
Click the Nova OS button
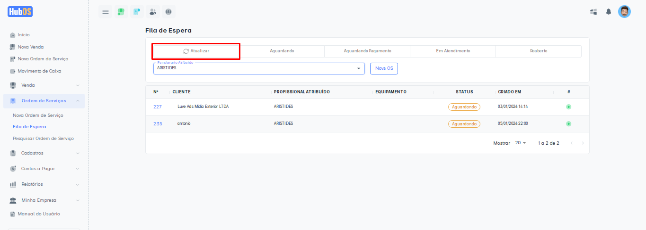click(384, 68)
